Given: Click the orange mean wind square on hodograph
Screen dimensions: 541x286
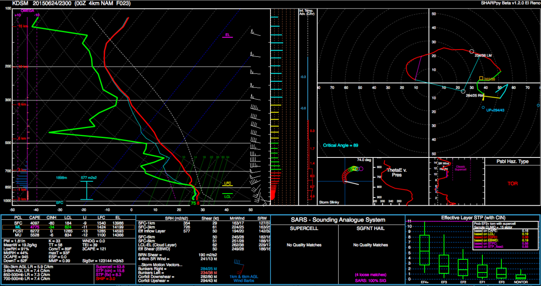Looking at the screenshot, I should pyautogui.click(x=481, y=78).
